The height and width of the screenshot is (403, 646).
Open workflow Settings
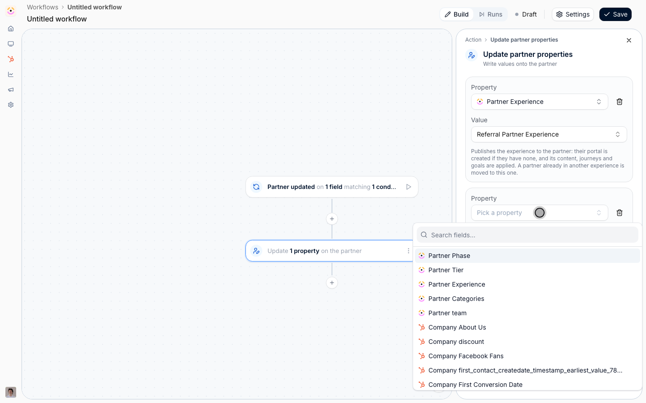point(573,14)
